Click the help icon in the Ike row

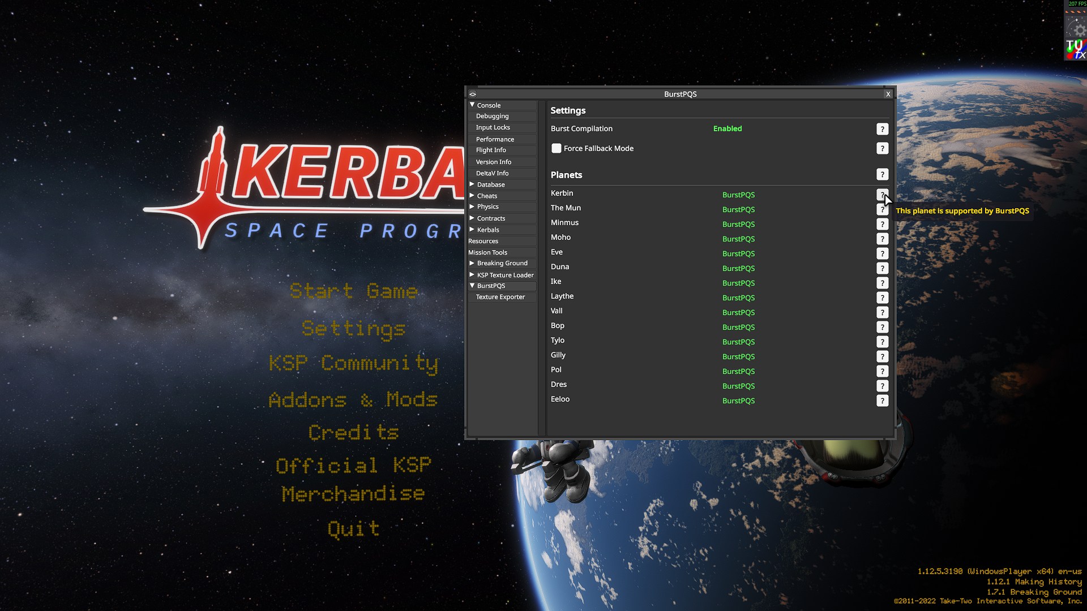882,283
